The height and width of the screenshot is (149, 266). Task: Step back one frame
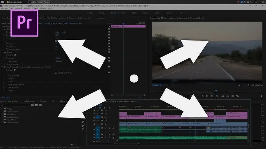pos(202,96)
